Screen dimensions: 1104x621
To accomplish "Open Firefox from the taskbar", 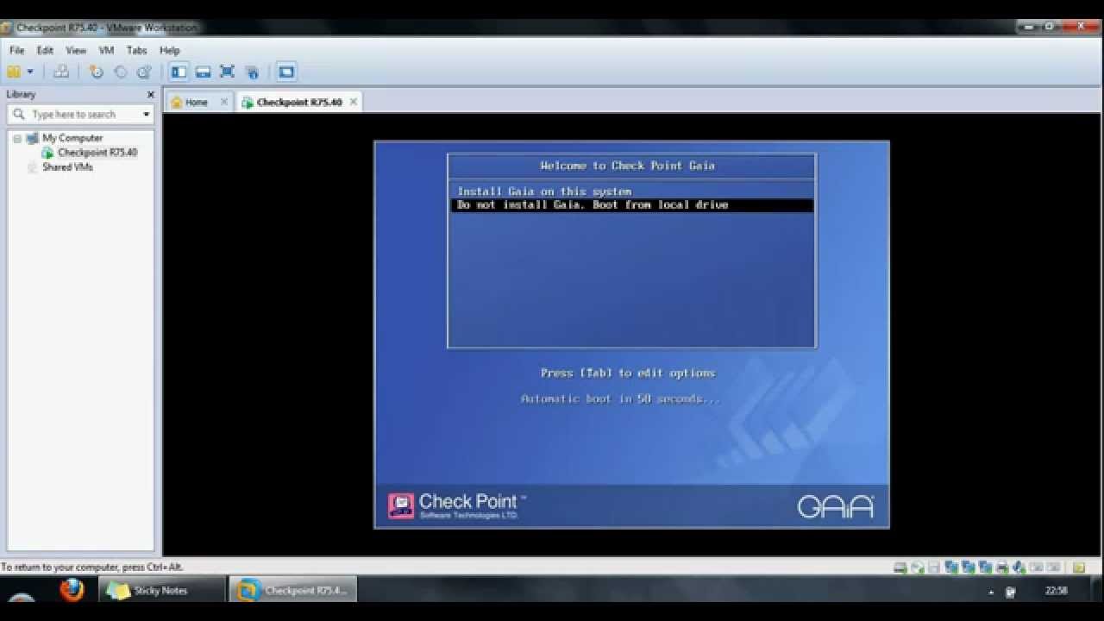I will (x=72, y=590).
